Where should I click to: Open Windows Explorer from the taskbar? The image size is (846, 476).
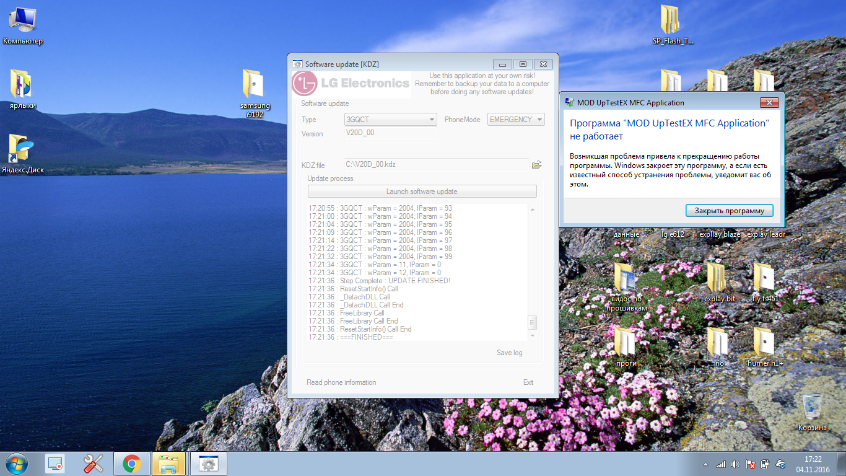pos(169,464)
